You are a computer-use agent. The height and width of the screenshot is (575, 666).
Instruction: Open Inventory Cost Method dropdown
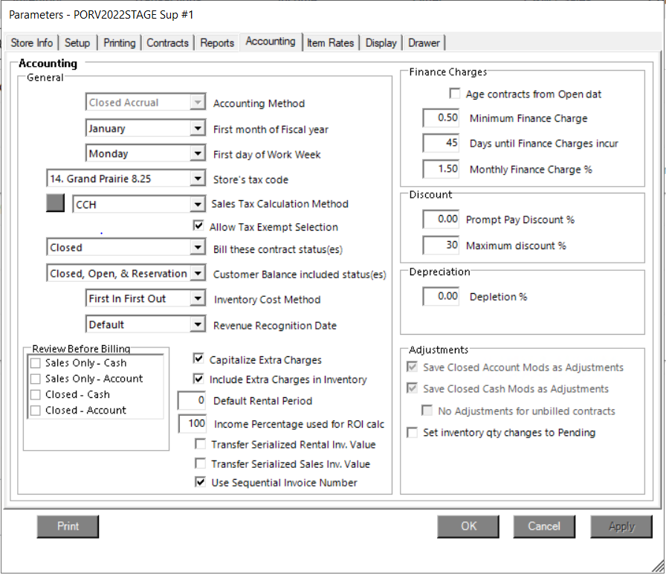coord(197,299)
